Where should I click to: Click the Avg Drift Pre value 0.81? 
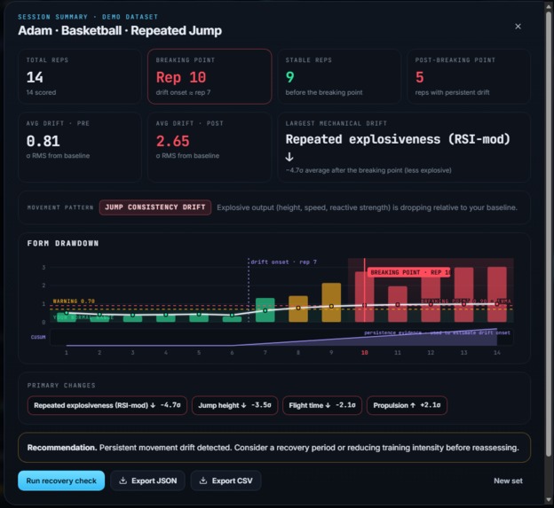pyautogui.click(x=44, y=141)
